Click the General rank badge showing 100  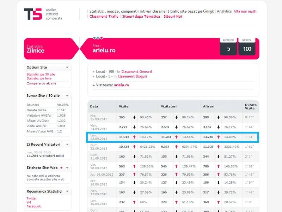point(247,47)
